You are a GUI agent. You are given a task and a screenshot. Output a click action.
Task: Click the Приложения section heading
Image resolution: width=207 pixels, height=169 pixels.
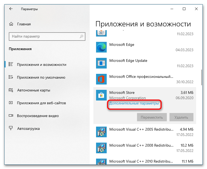[20, 49]
